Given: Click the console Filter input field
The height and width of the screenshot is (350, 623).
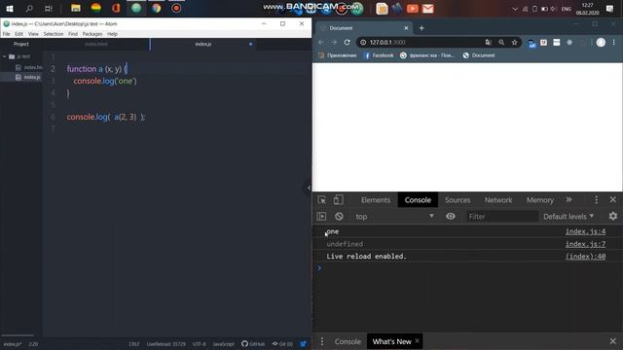Looking at the screenshot, I should pos(502,216).
